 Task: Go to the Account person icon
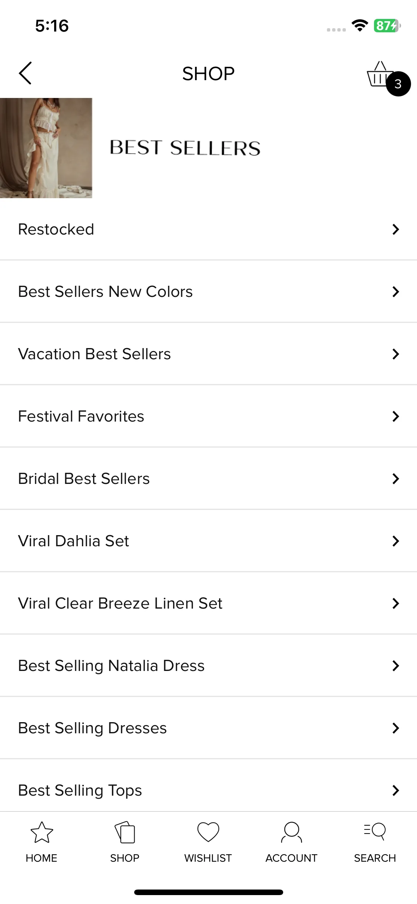tap(292, 832)
